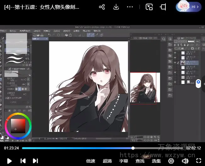This screenshot has width=205, height=166.
Task: Click the navigator thumbnail of the girl
Action: (145, 88)
